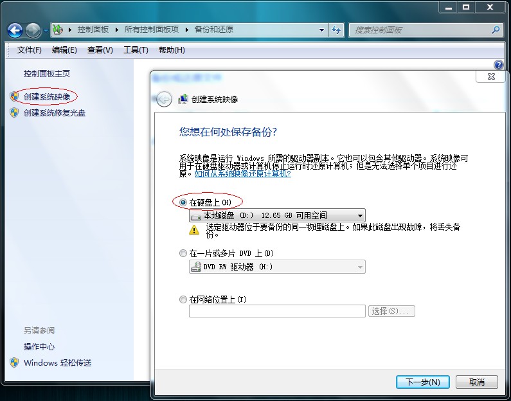Screen dimensions: 511x401
Task: Open the 编辑(E) menu
Action: [64, 50]
